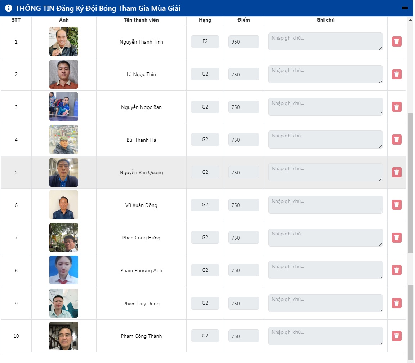Click scroll up arrow of table
The height and width of the screenshot is (363, 415).
tap(411, 20)
